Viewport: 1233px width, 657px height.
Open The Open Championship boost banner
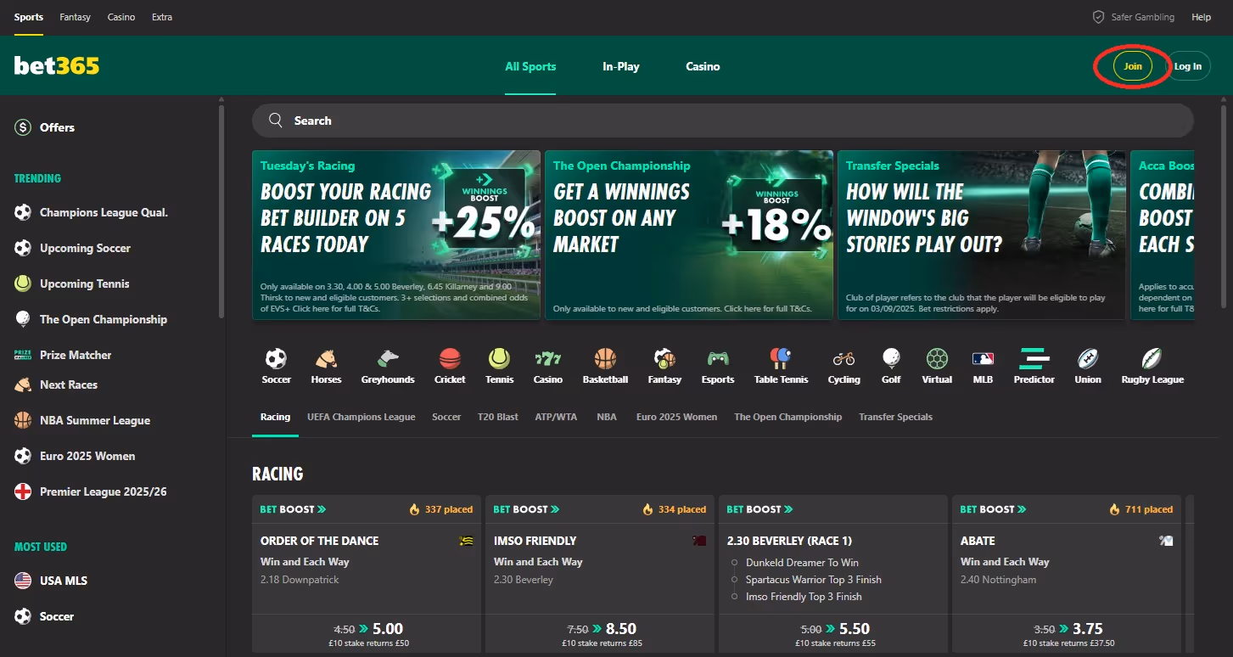point(689,235)
